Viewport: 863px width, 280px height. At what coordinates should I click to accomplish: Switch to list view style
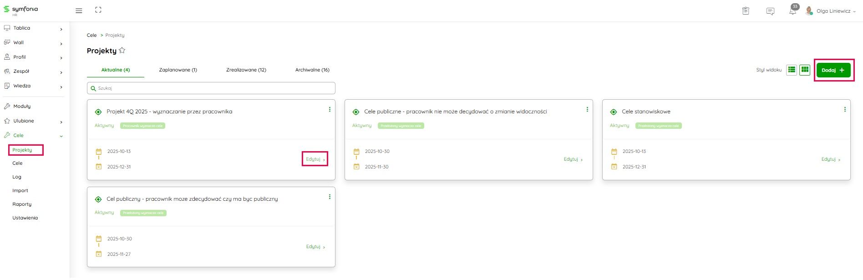pos(792,70)
